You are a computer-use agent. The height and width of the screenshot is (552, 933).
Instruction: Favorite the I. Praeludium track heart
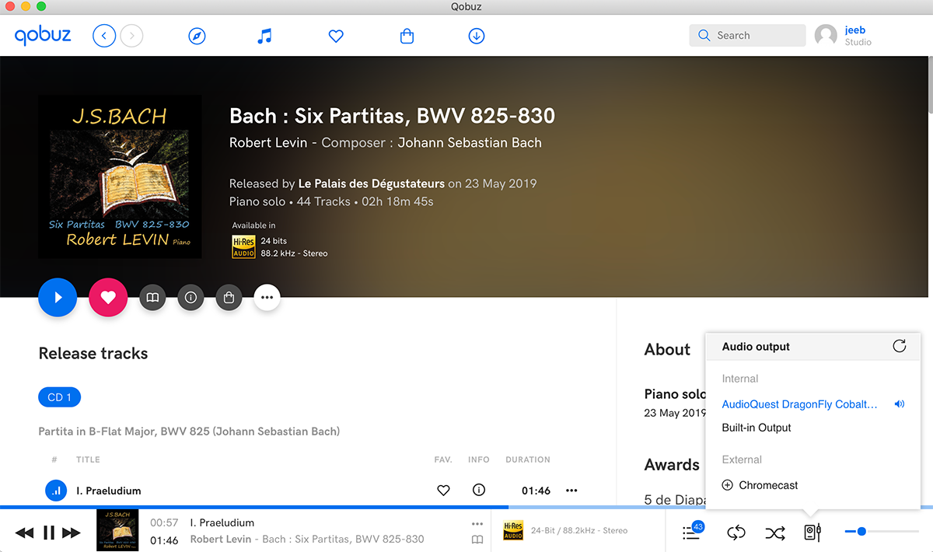(443, 490)
